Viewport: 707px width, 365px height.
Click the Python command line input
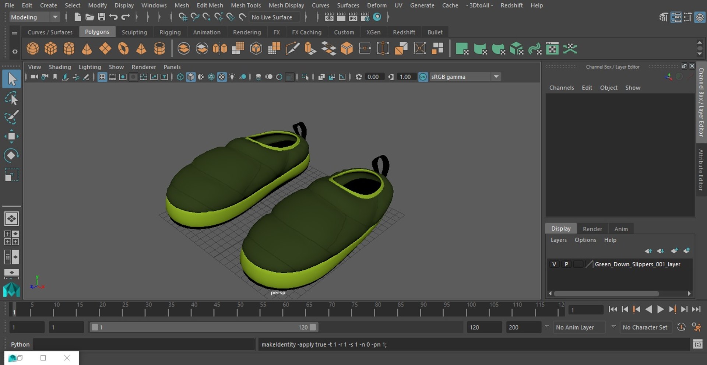pyautogui.click(x=144, y=344)
